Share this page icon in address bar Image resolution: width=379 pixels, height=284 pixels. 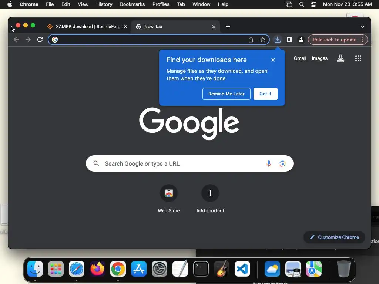click(251, 40)
